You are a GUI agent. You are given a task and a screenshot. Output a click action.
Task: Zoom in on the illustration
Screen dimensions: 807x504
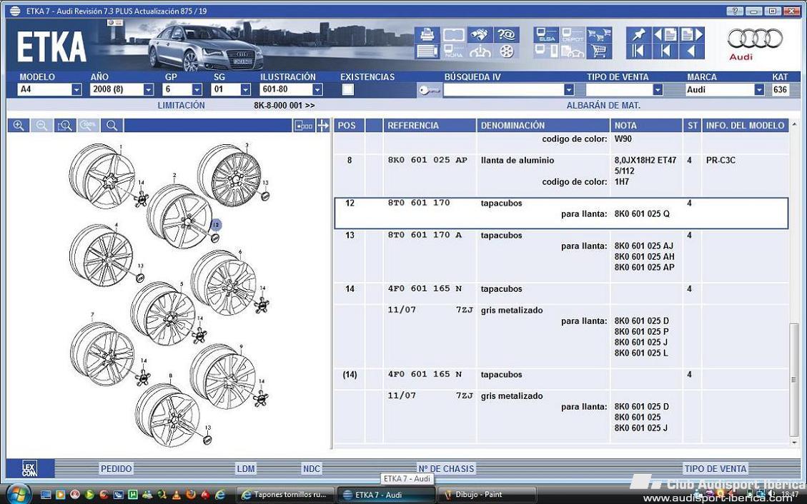pos(19,126)
